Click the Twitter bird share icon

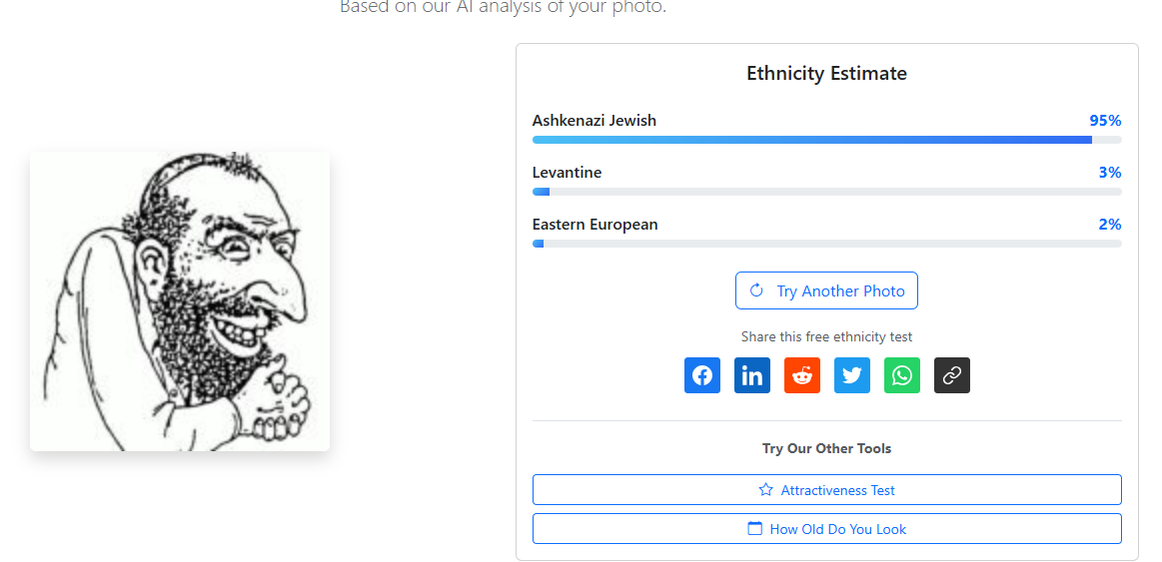tap(852, 375)
